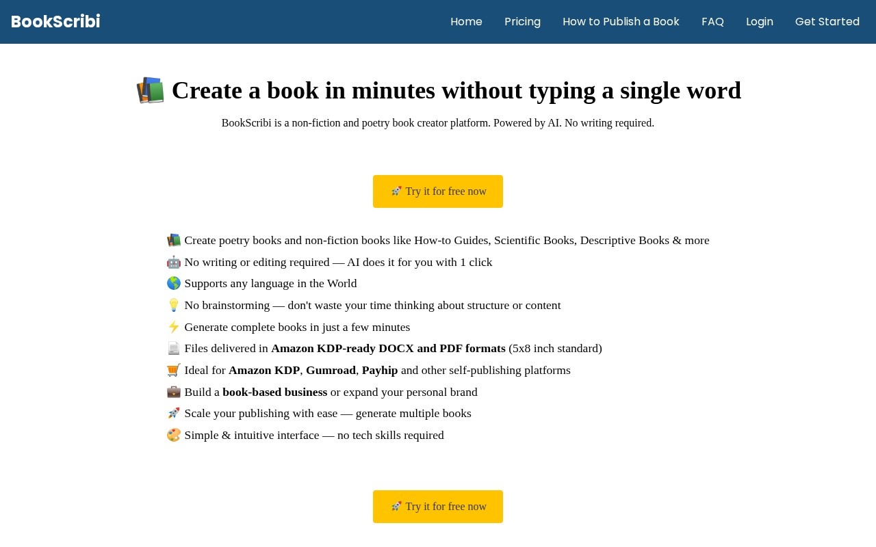Click the light bulb icon beside No brainstorming
The width and height of the screenshot is (876, 547).
174,306
